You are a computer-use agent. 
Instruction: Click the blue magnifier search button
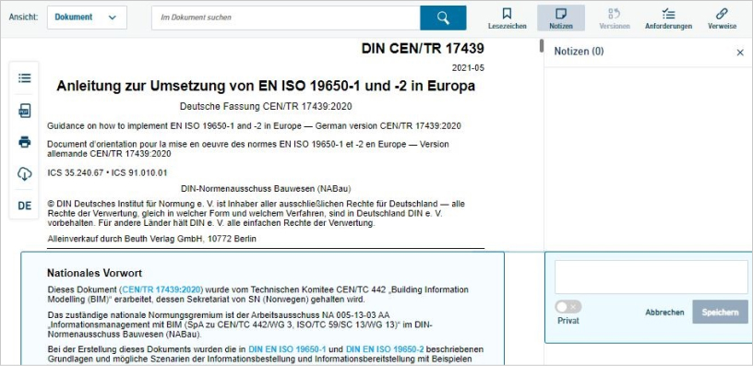pyautogui.click(x=443, y=18)
